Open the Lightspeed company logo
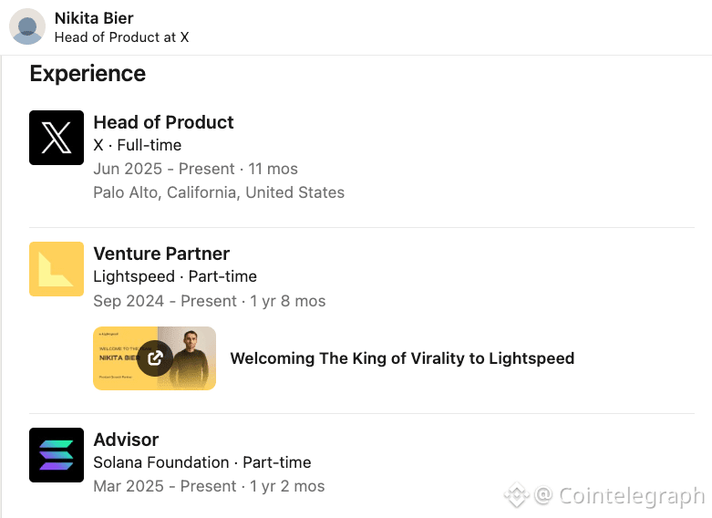 click(57, 269)
